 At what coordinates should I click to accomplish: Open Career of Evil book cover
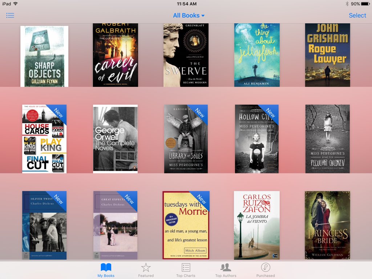tap(115, 55)
